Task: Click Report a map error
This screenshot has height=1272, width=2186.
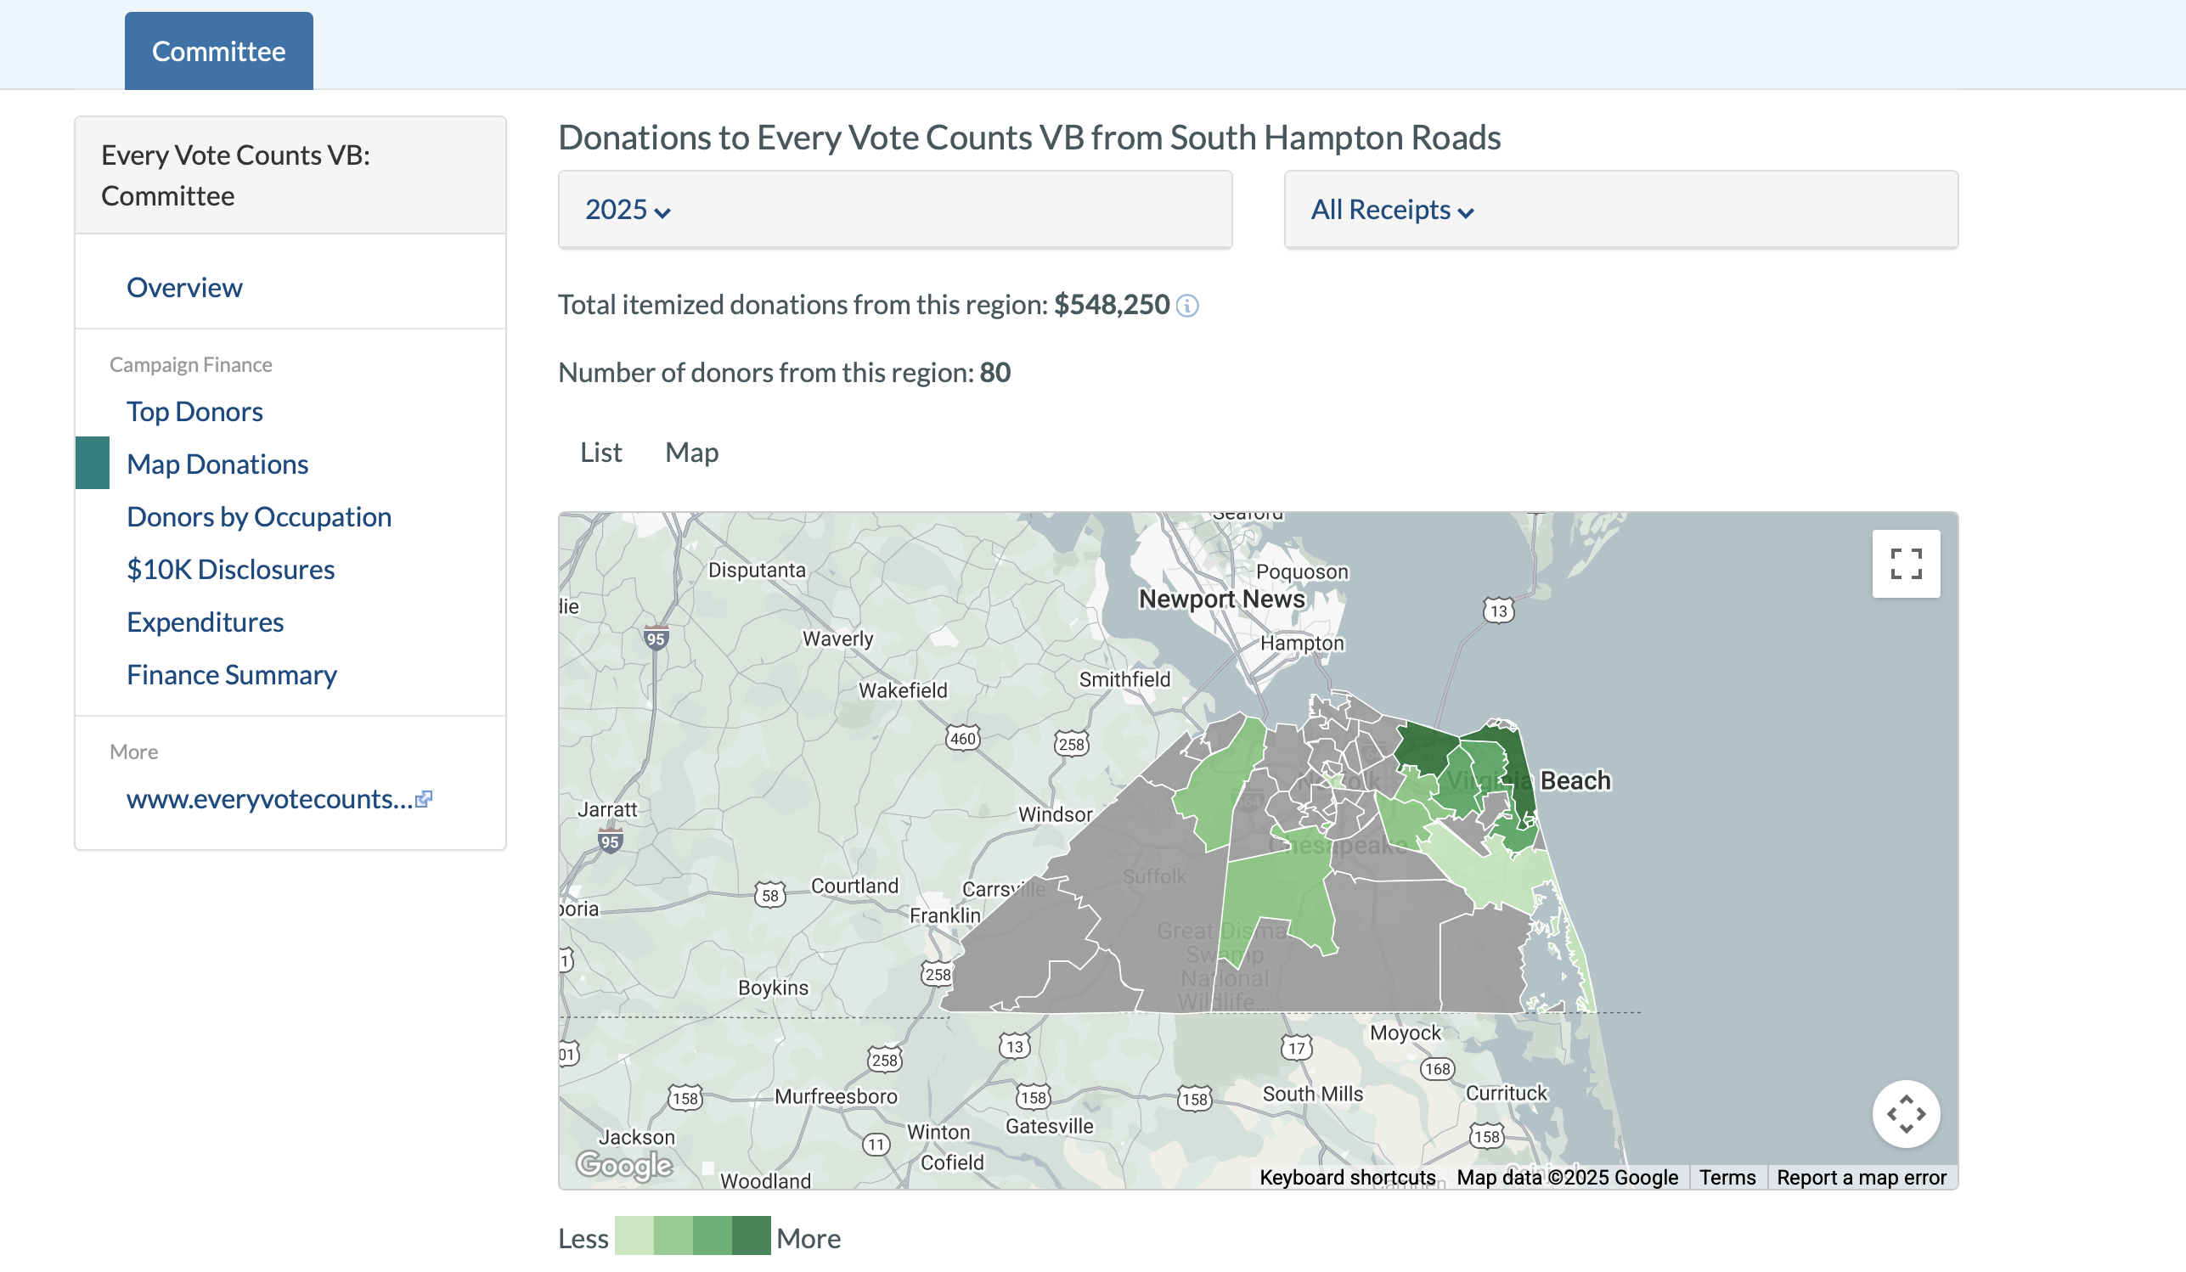Action: pyautogui.click(x=1862, y=1177)
